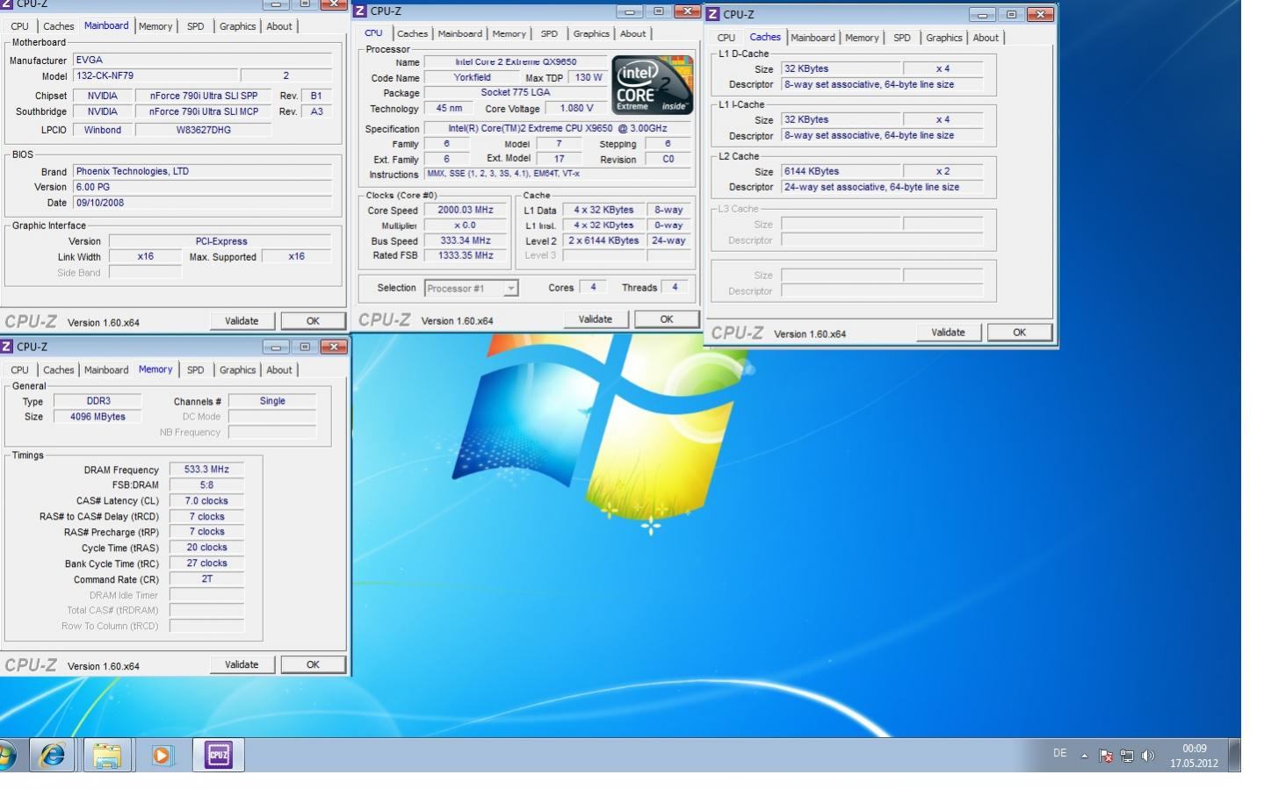
Task: Click the DDR3 memory type field
Action: (98, 401)
